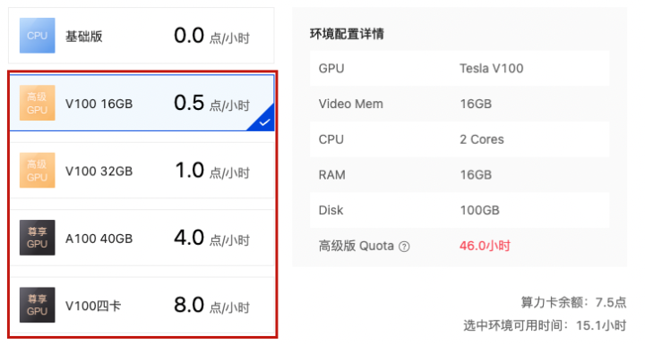
Task: Click the 8.0 点/小时 price
Action: tap(211, 305)
